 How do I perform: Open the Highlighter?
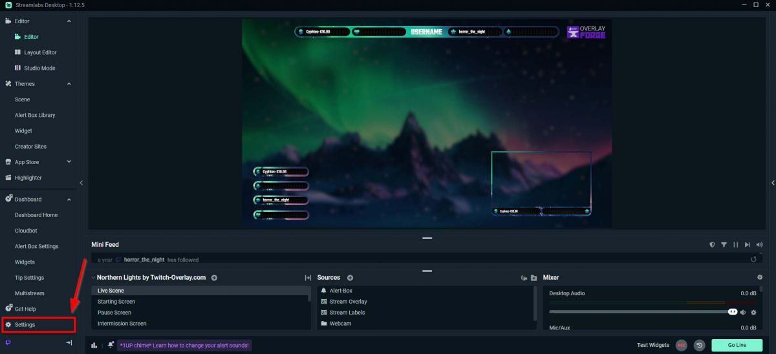[x=28, y=178]
